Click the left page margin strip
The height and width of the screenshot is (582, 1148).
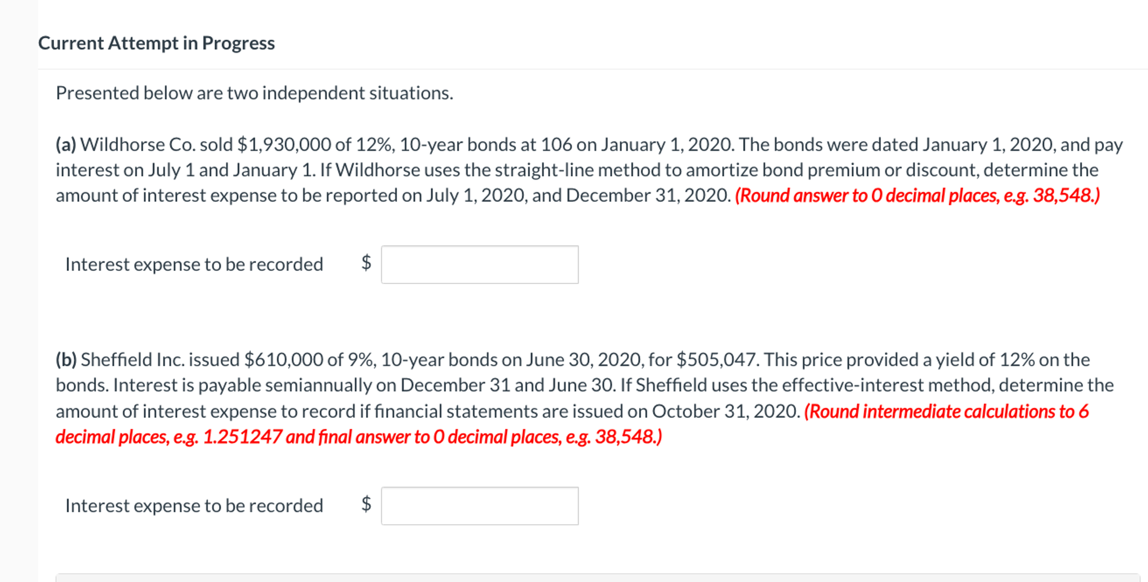pyautogui.click(x=18, y=289)
